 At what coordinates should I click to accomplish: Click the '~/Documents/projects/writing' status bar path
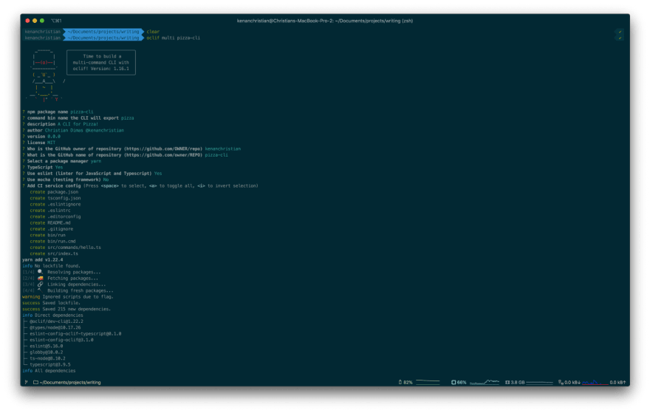click(x=70, y=382)
